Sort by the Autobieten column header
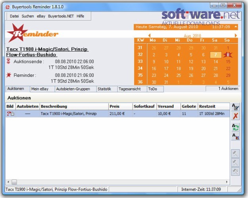Viewport: 248px width, 198px height. pyautogui.click(x=27, y=106)
